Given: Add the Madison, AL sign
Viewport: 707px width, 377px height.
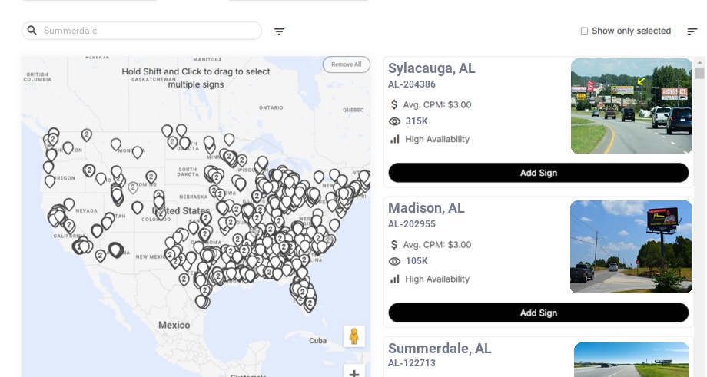Looking at the screenshot, I should coord(538,313).
